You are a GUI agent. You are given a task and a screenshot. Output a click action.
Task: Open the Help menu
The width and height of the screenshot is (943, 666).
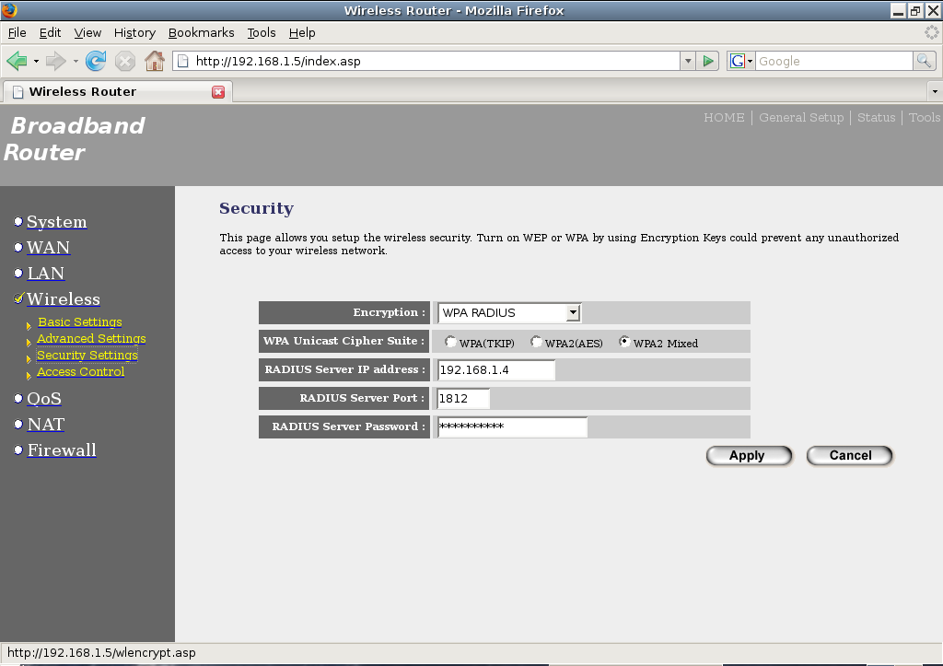click(x=302, y=32)
